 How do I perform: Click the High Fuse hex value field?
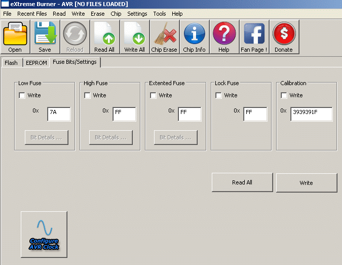click(124, 114)
